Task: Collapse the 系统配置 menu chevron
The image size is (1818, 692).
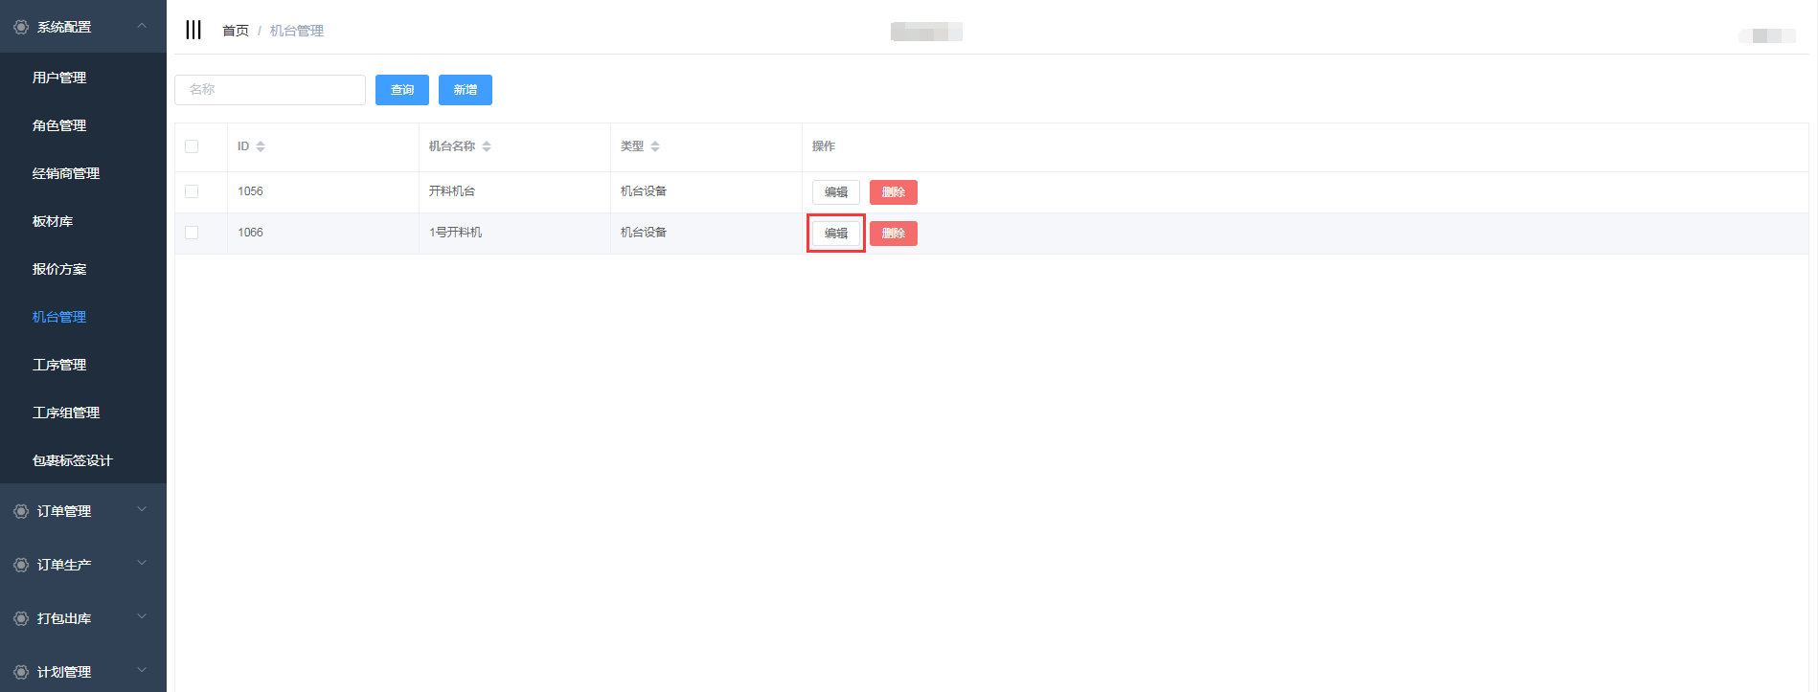Action: tap(142, 26)
